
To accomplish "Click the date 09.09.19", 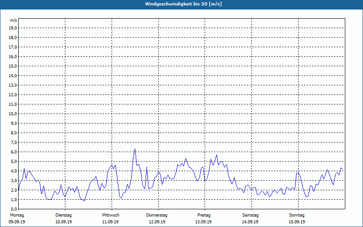I will coord(17,222).
